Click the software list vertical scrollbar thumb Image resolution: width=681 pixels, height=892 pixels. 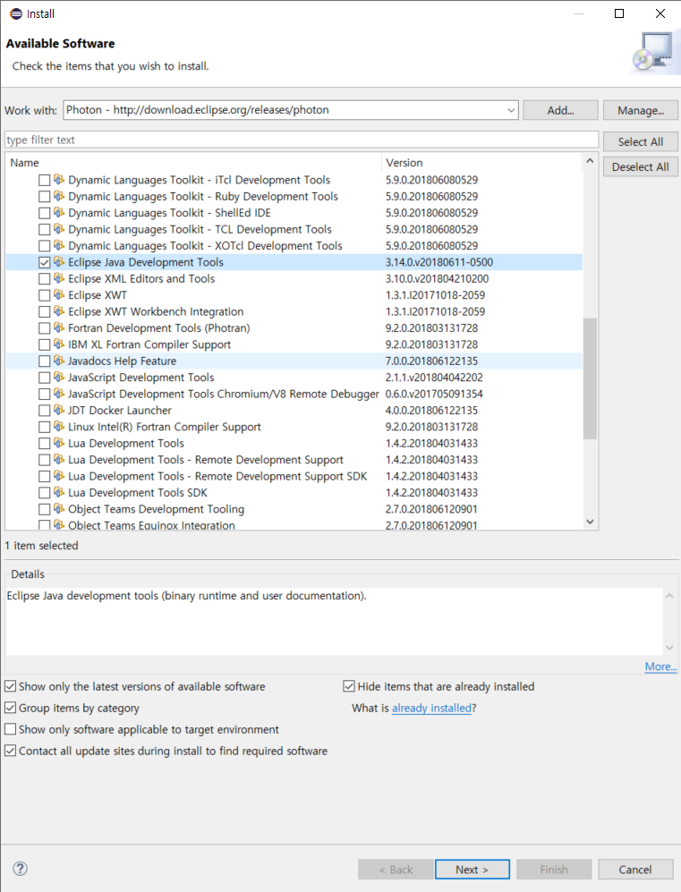coord(590,378)
